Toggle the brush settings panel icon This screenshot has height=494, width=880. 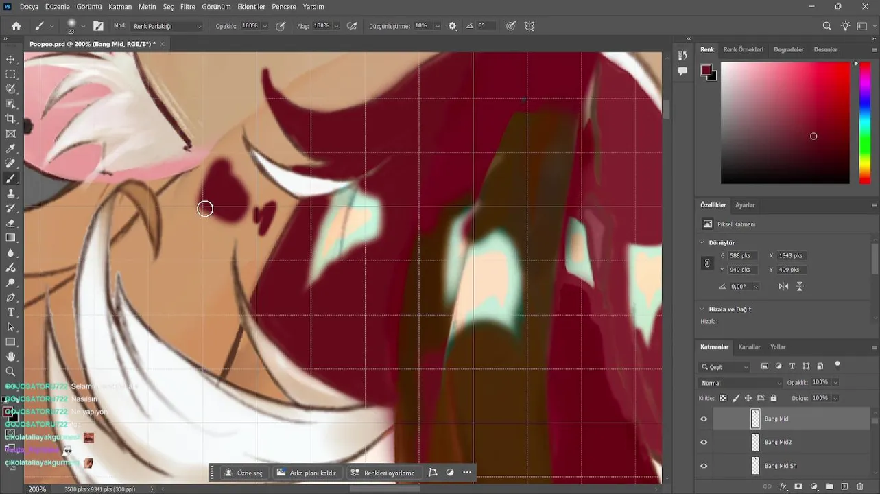click(98, 26)
